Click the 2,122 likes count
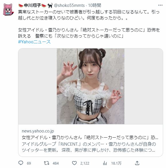Viewport: 166px width, 168px height. [85, 163]
